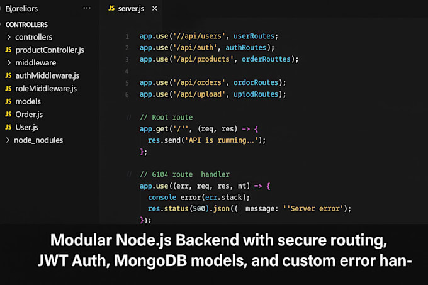
Task: Click the '/api/upload' string
Action: point(199,94)
